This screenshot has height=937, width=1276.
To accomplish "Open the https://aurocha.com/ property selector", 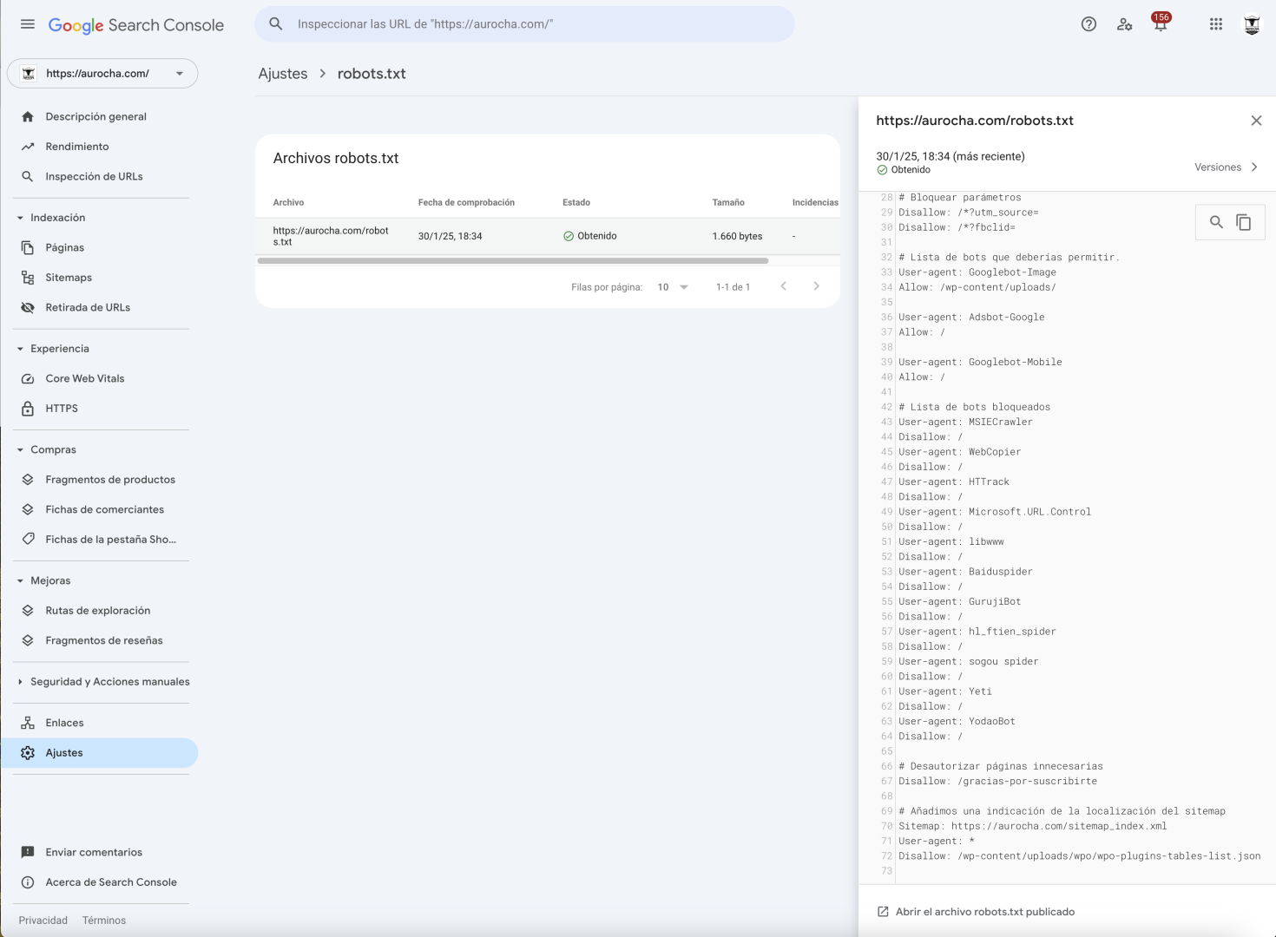I will tap(102, 74).
